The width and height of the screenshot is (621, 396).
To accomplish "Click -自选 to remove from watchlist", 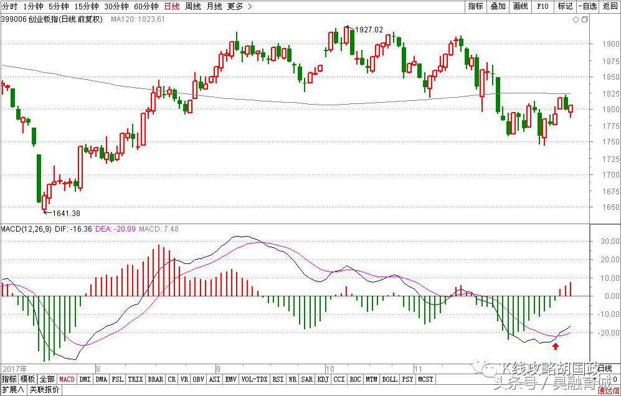I will [588, 6].
